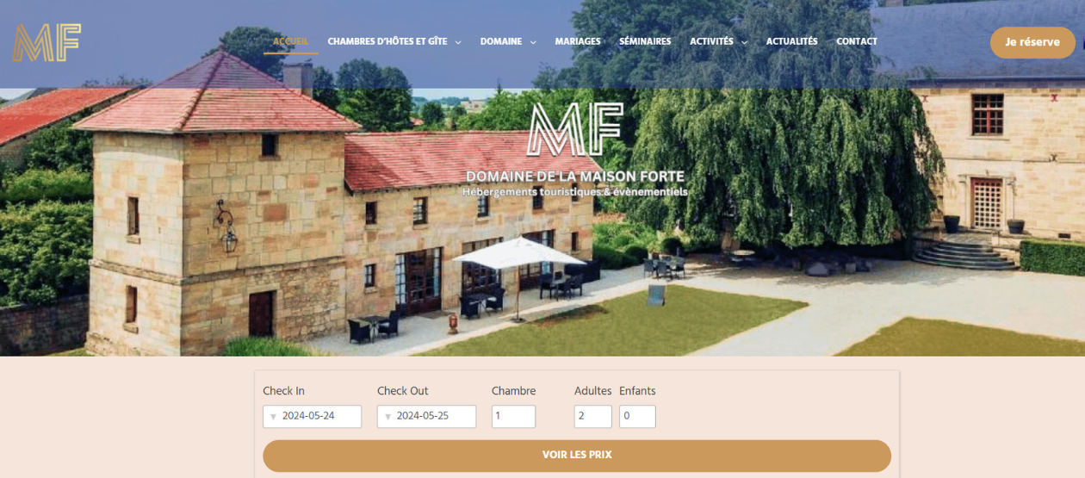Expand the Chambres d'hôtes et gîte submenu chevron

click(458, 42)
